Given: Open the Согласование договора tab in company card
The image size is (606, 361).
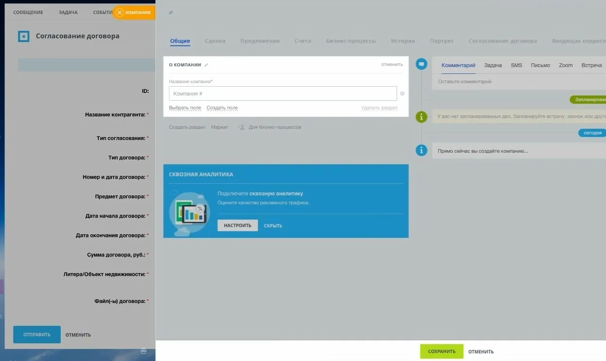Looking at the screenshot, I should [x=503, y=41].
